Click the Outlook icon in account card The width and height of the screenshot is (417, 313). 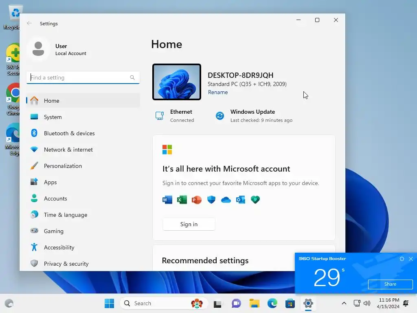coord(240,200)
